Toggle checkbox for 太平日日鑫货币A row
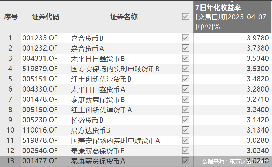 point(185,89)
